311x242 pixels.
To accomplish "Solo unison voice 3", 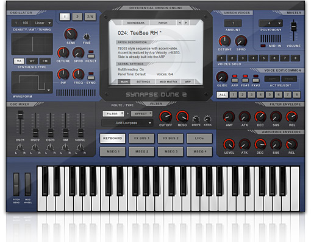I will [243, 58].
